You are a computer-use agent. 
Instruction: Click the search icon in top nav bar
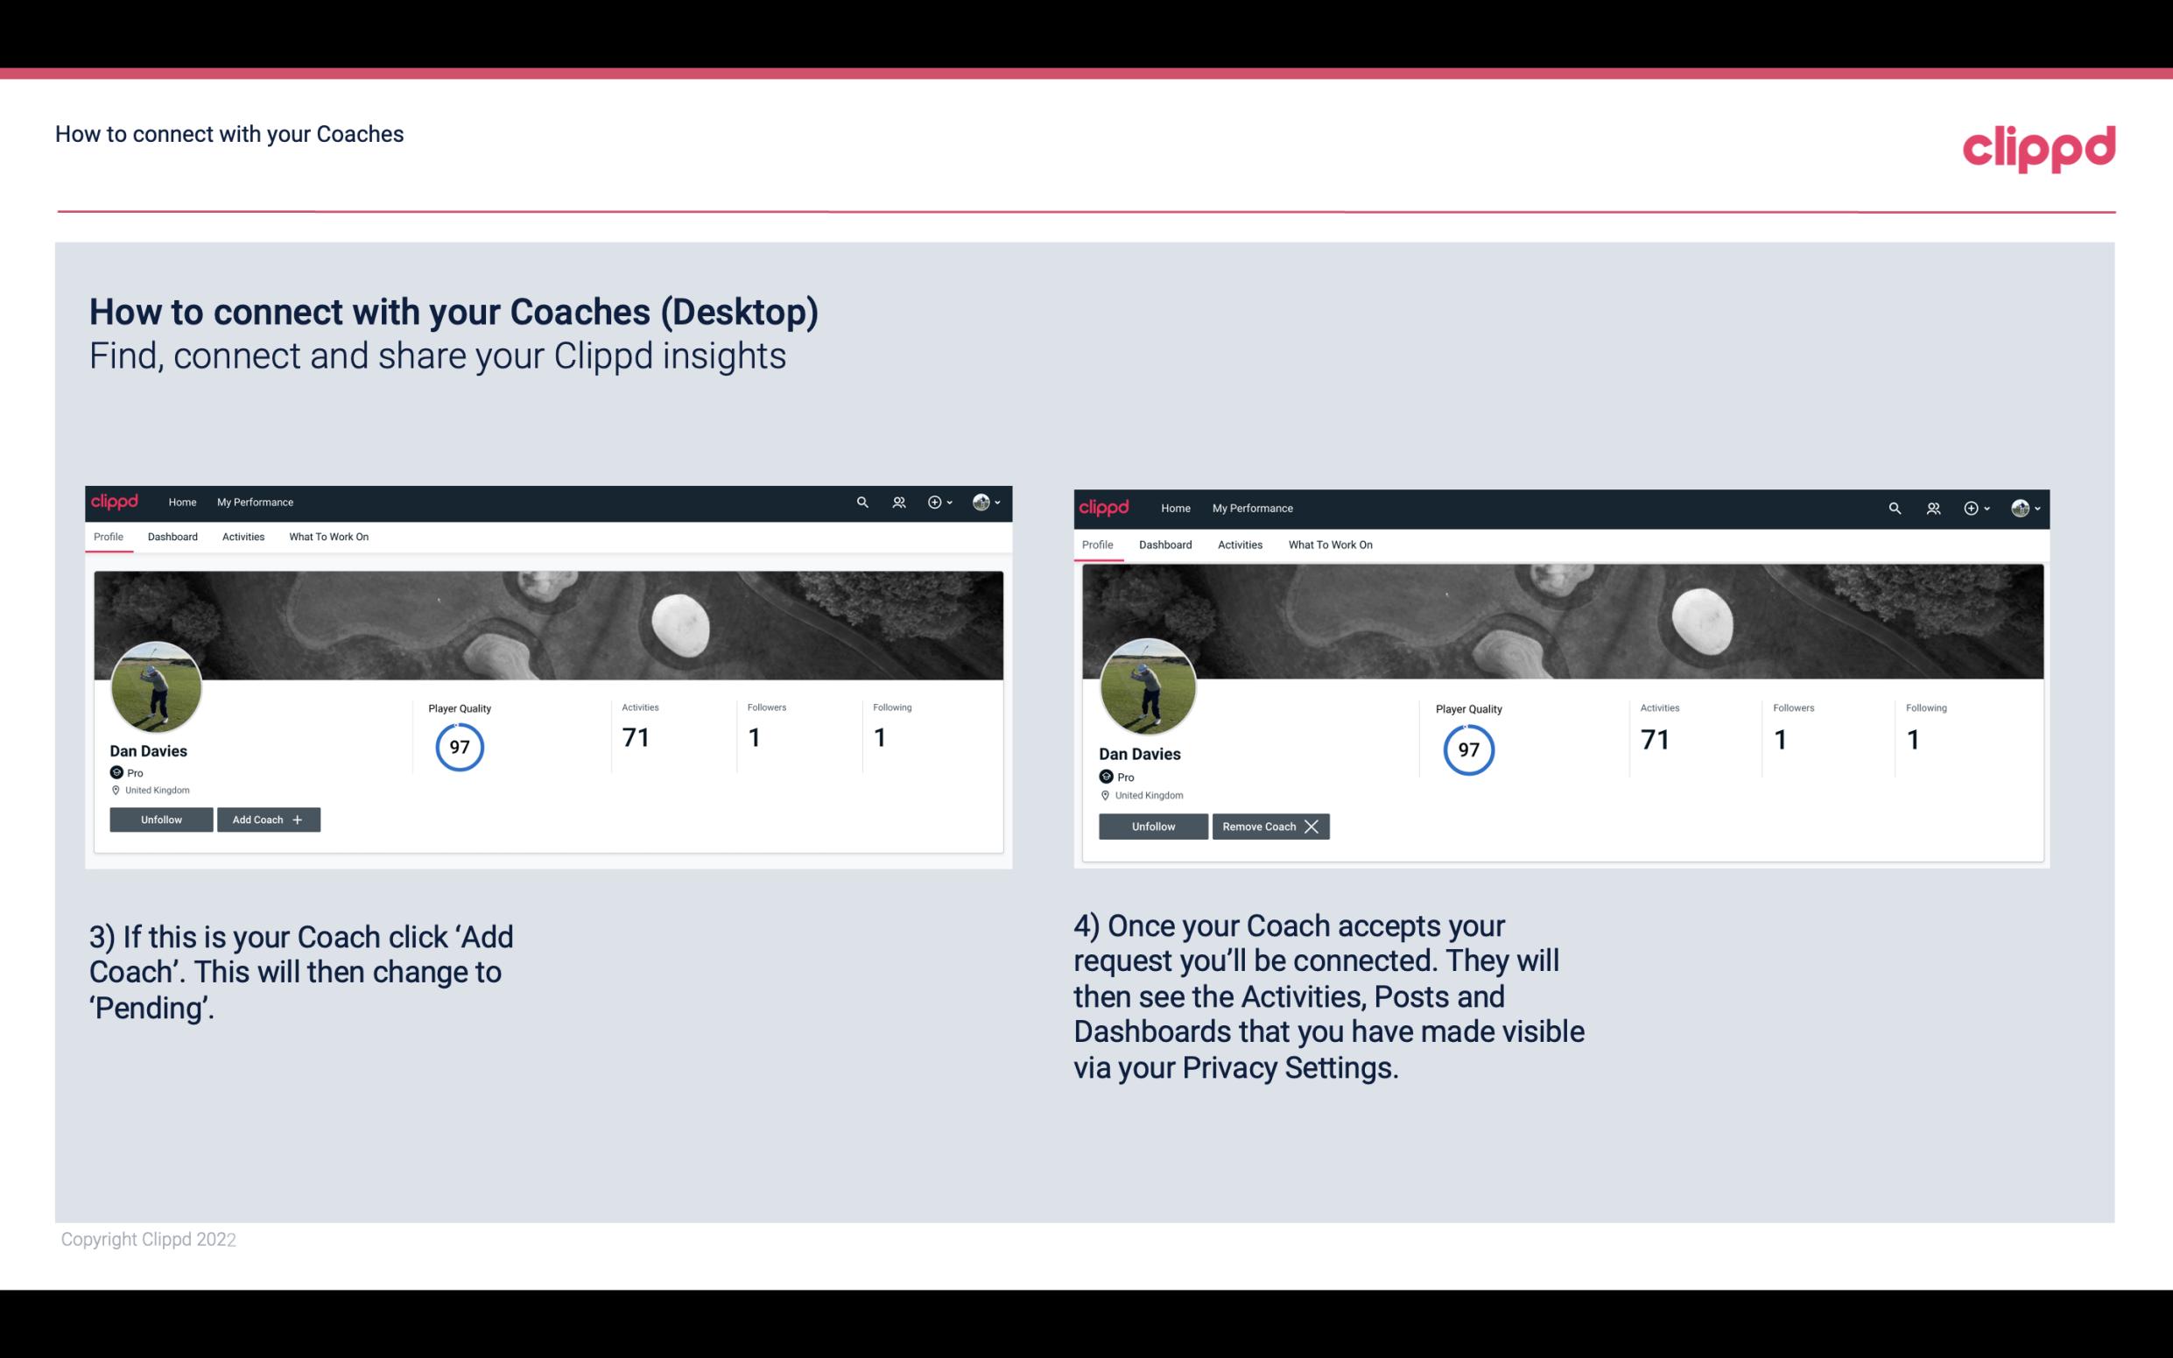pos(861,503)
